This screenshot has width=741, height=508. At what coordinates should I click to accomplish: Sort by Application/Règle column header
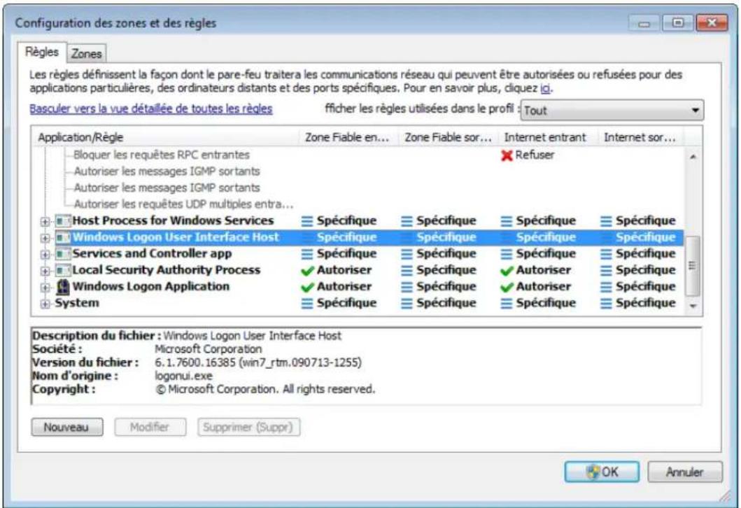[x=166, y=138]
